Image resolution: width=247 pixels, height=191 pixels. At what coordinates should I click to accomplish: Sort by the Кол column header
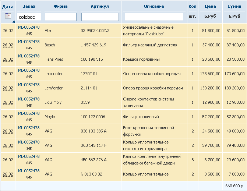[193, 6]
